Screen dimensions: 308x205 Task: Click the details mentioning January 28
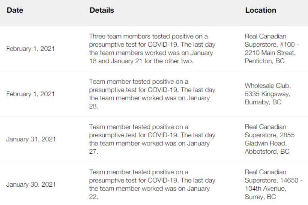152,94
